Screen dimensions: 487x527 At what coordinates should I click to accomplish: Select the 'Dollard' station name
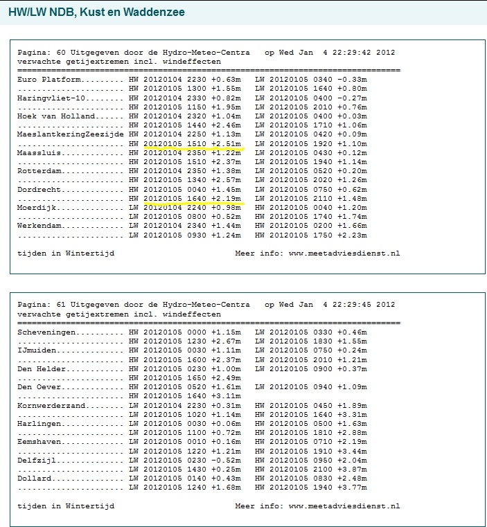35,479
